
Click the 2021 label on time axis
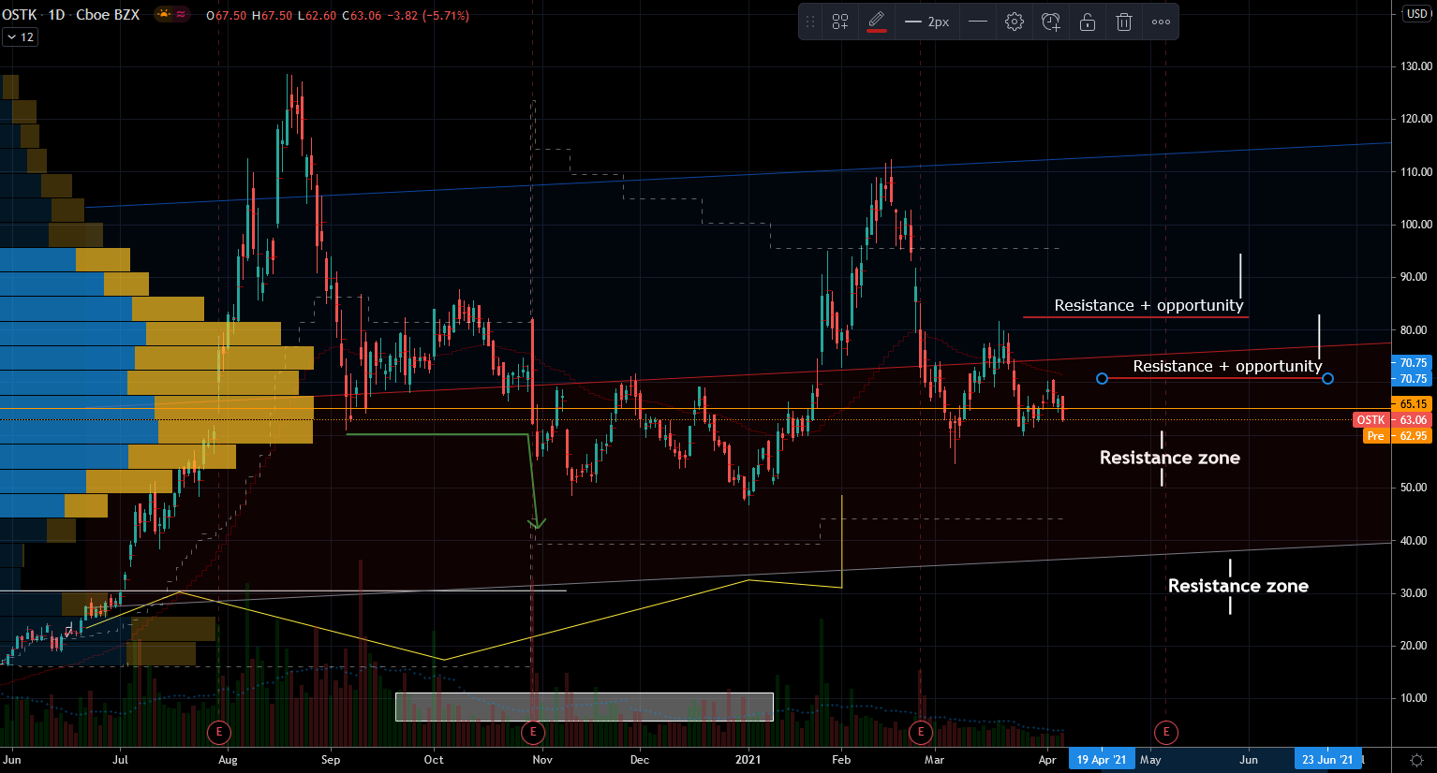[748, 760]
